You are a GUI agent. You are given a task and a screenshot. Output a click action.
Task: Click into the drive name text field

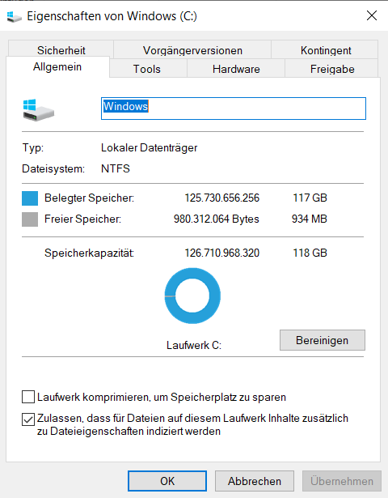pos(234,109)
